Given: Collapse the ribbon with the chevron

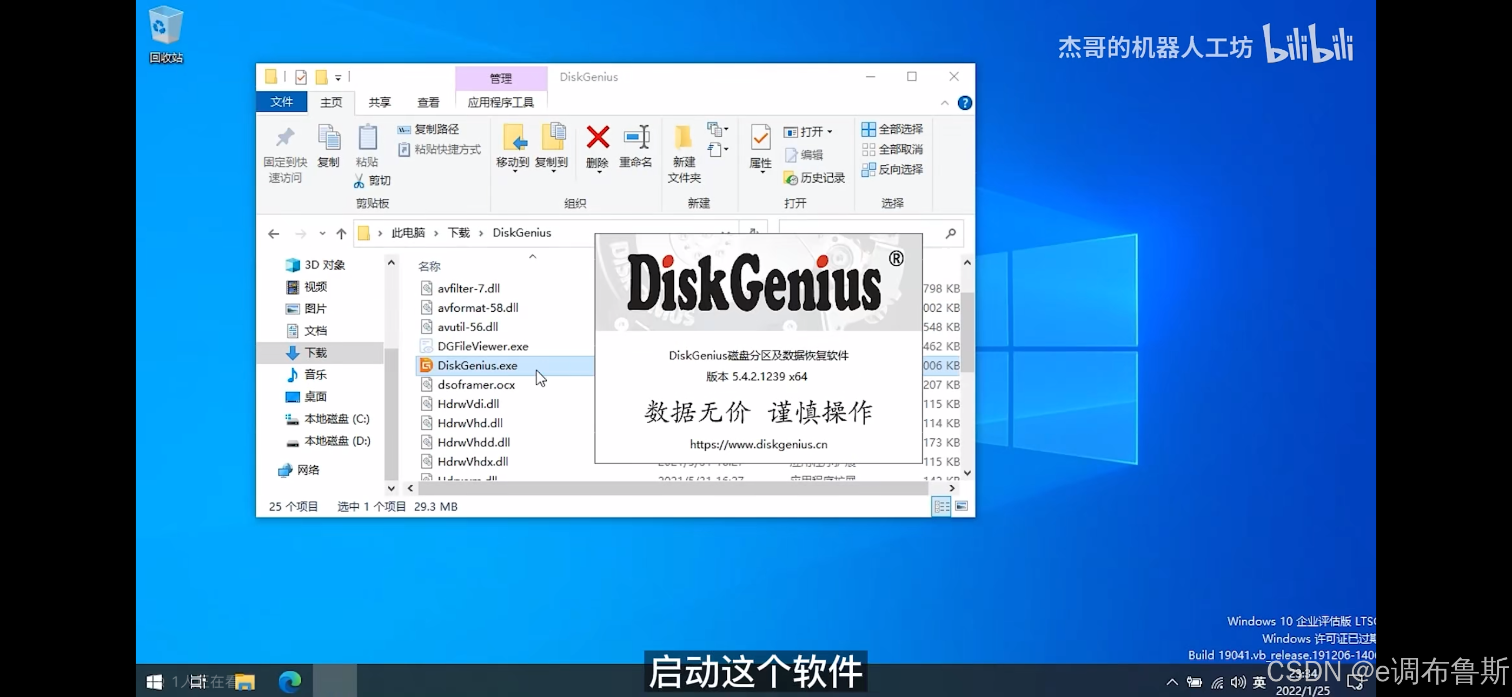Looking at the screenshot, I should pos(944,103).
